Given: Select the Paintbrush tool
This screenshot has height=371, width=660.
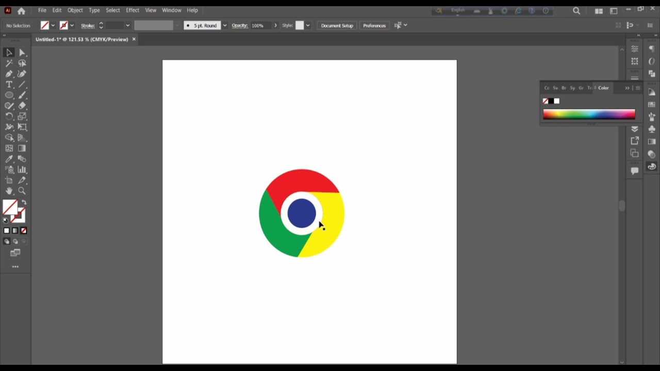Looking at the screenshot, I should tap(22, 95).
